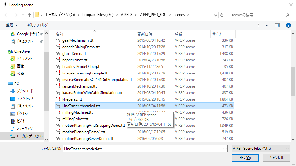Open V-REP Scene Files type dropdown
The height and width of the screenshot is (166, 296).
click(x=261, y=149)
